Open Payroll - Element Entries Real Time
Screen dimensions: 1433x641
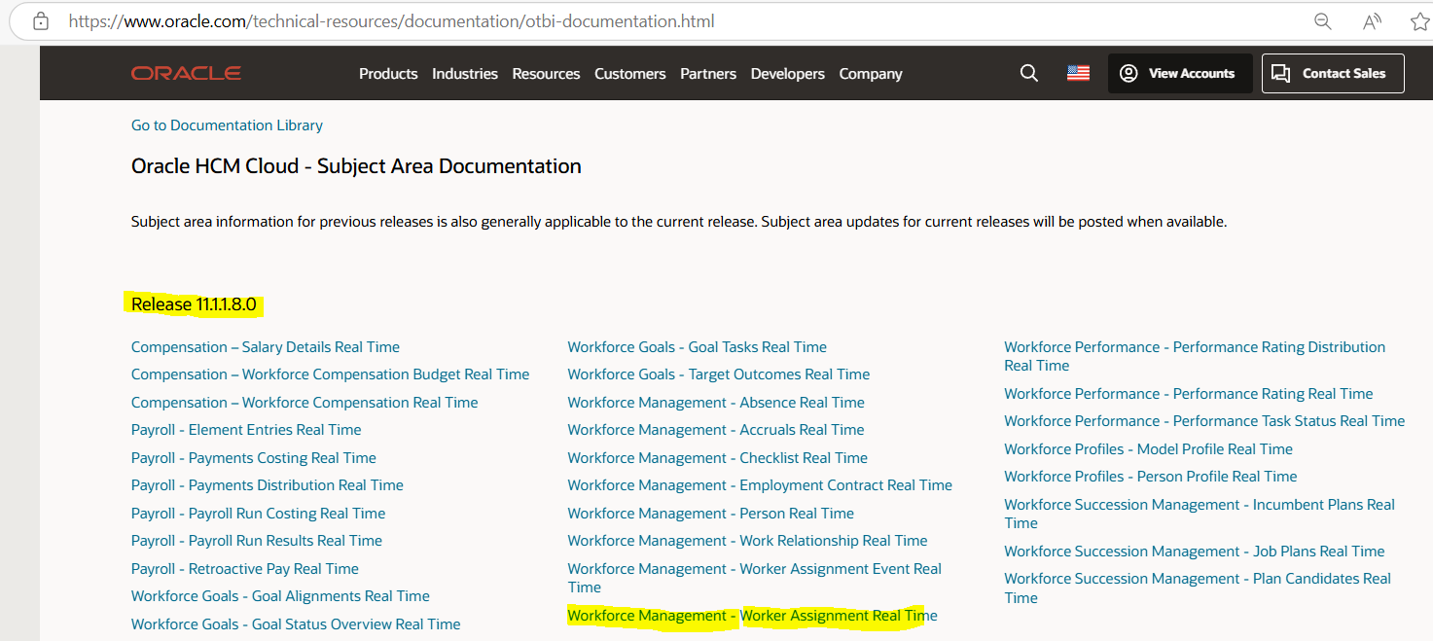point(246,430)
